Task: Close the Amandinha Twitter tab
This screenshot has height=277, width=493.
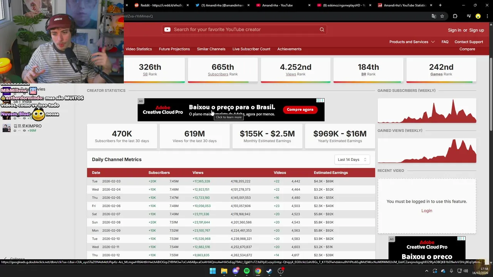Action: tap(248, 5)
